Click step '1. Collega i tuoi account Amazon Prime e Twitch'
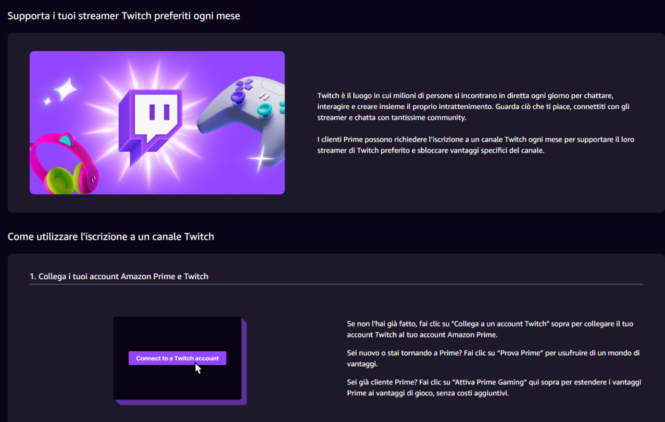This screenshot has height=422, width=665. tap(119, 276)
